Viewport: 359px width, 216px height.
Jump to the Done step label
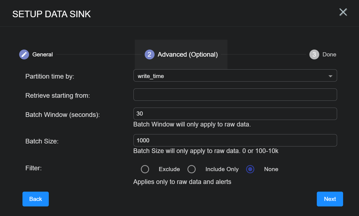[329, 54]
